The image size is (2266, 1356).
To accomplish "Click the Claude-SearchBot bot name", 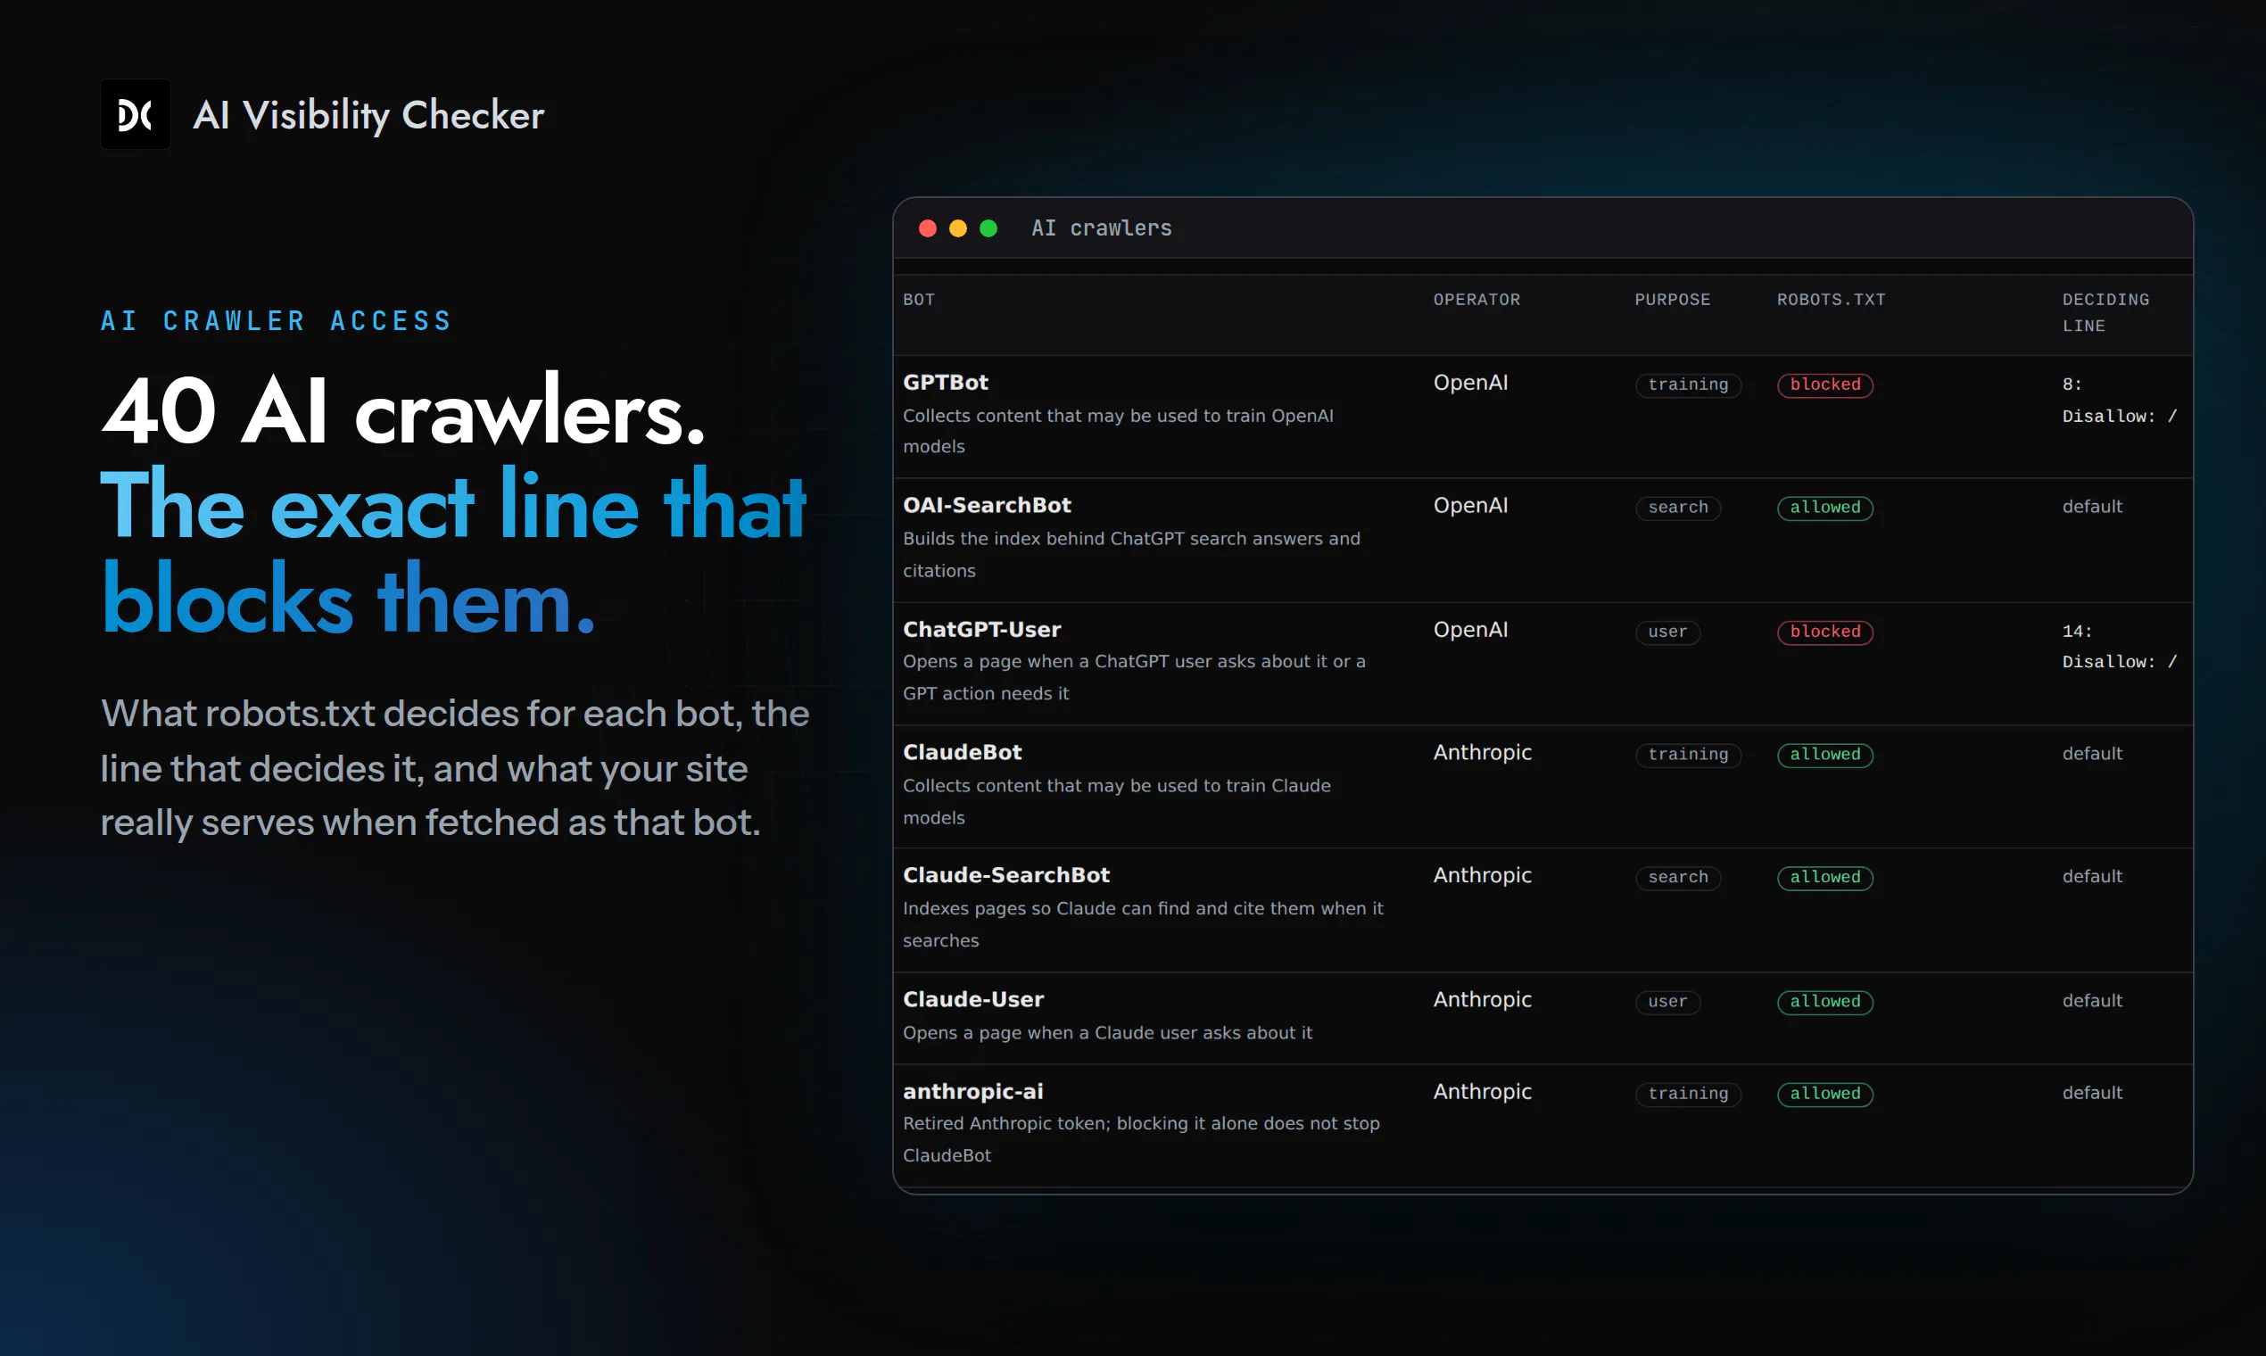I will pos(1006,875).
